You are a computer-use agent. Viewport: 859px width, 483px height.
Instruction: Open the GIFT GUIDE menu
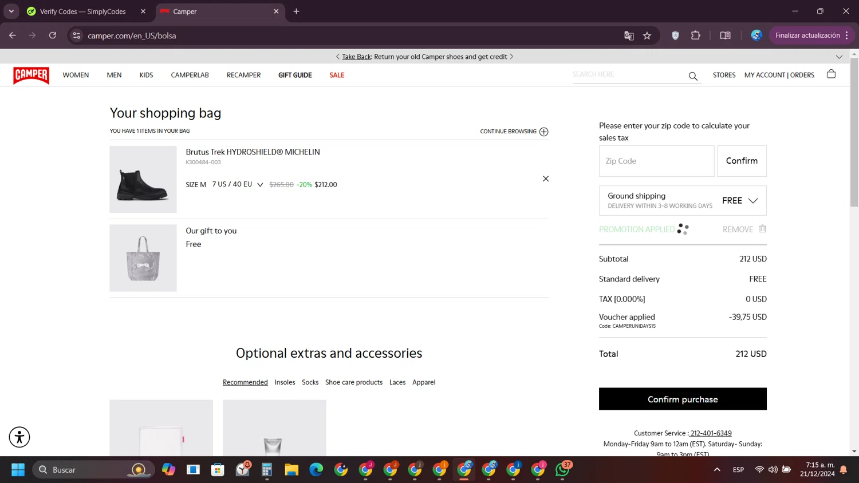295,75
